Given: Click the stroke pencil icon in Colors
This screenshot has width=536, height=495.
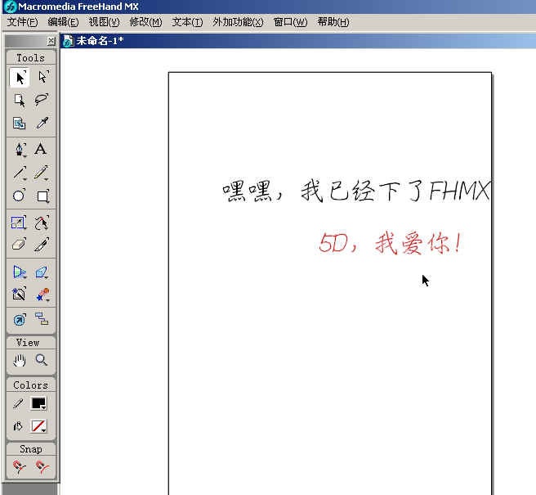Looking at the screenshot, I should point(18,403).
